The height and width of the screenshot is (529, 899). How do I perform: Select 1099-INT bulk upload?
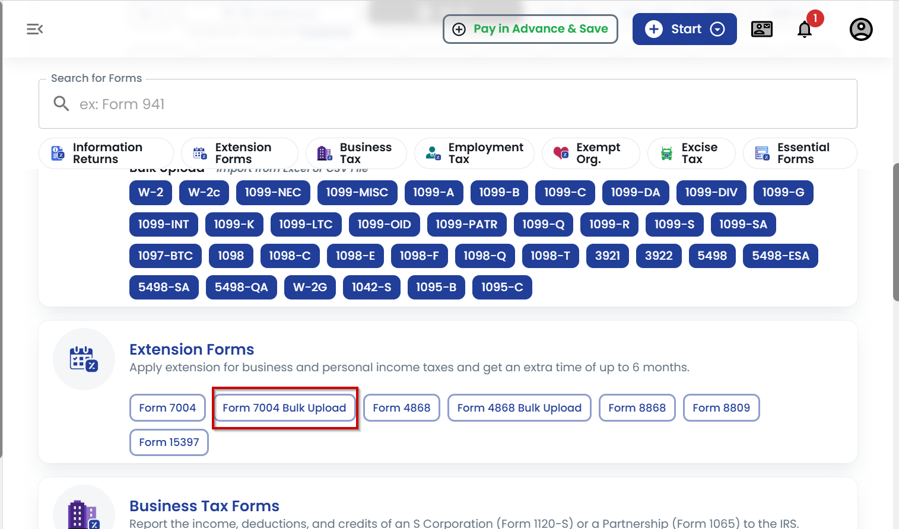(163, 224)
